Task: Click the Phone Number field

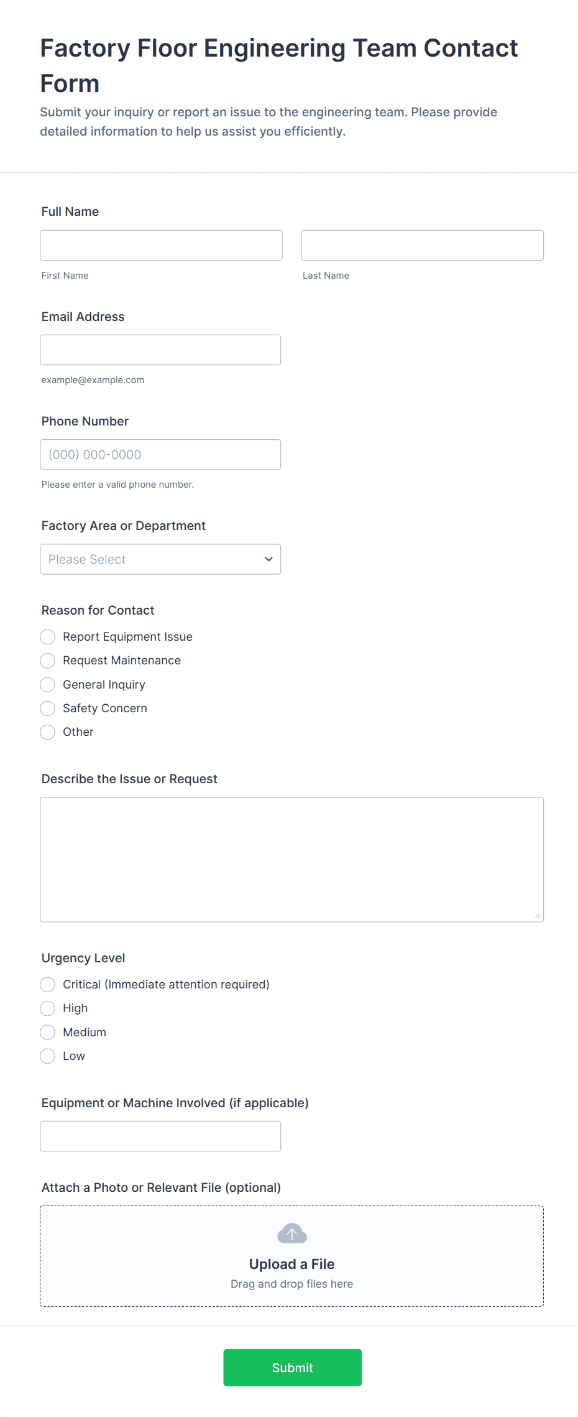Action: pos(160,454)
